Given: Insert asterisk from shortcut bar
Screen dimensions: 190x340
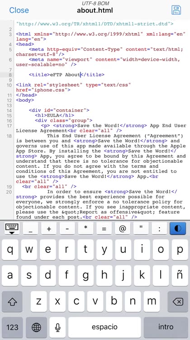Looking at the screenshot, I should 85,228.
